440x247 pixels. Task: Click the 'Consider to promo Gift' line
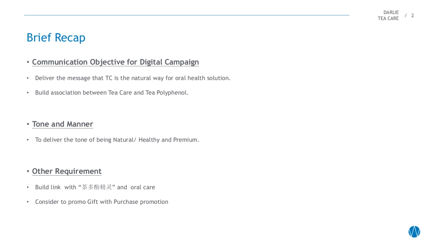(102, 202)
